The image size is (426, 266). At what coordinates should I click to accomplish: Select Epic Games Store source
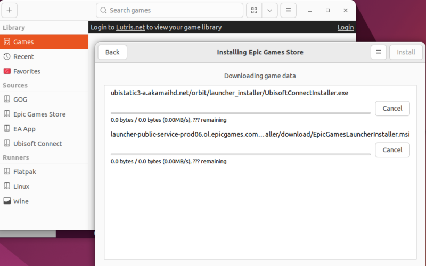[44, 114]
